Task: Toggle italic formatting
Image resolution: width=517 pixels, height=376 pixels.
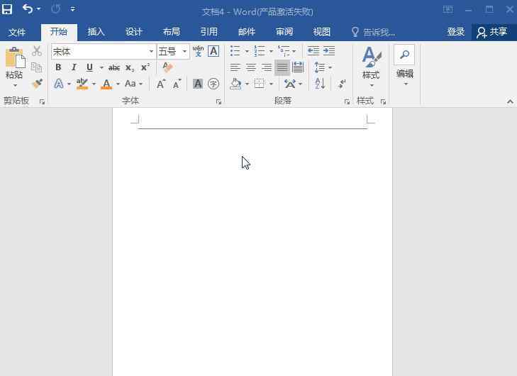Action: 74,67
